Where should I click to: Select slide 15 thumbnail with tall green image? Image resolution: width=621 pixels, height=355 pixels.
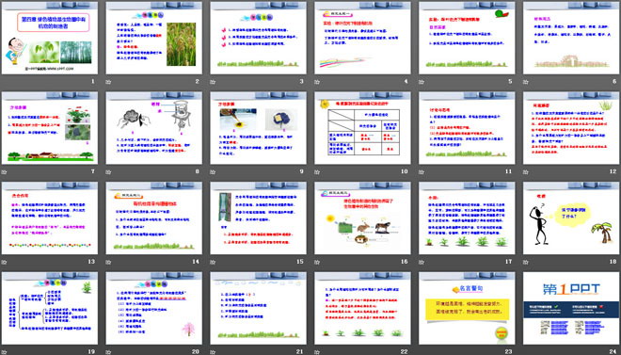tap(258, 218)
